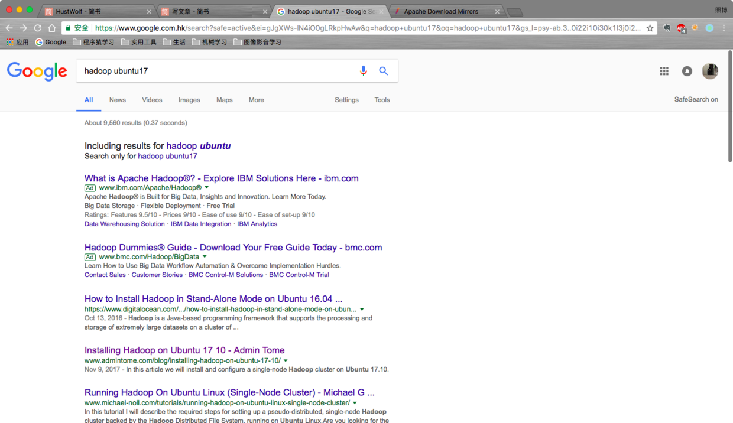This screenshot has width=733, height=423.
Task: Search only for hadoop ubuntu17
Action: [167, 157]
